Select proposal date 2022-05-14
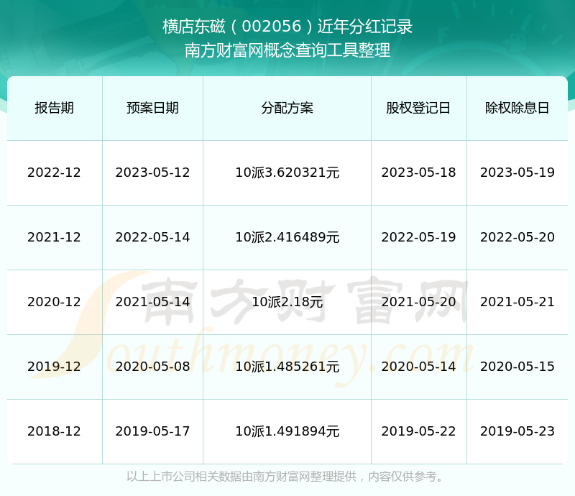 click(152, 237)
